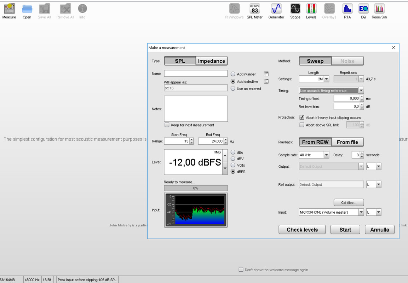Click the Save All toolbar icon
The height and width of the screenshot is (283, 408).
point(44,11)
